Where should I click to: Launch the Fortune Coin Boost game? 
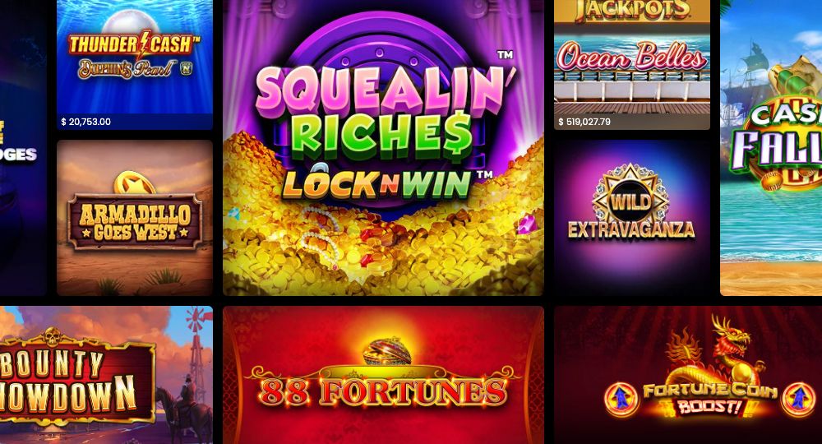click(x=688, y=375)
